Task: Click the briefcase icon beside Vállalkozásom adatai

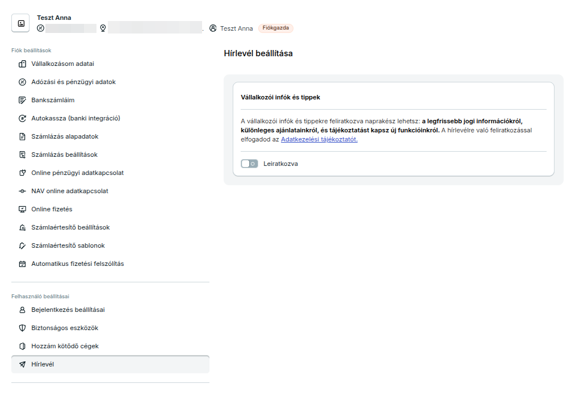Action: tap(23, 64)
